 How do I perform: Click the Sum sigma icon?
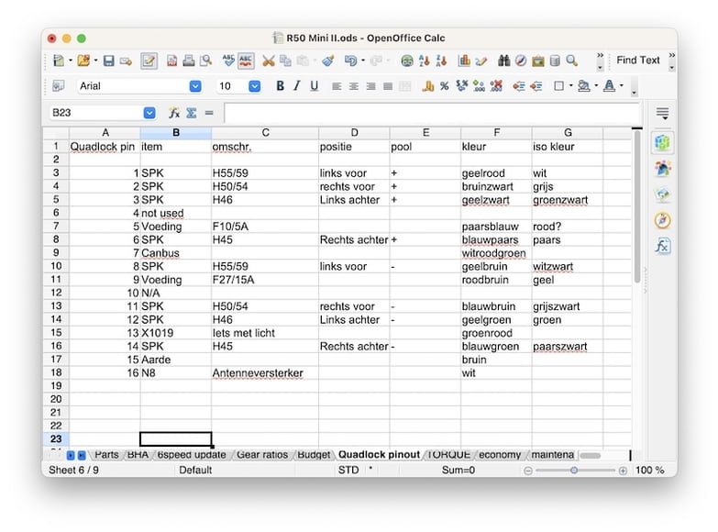(x=192, y=113)
